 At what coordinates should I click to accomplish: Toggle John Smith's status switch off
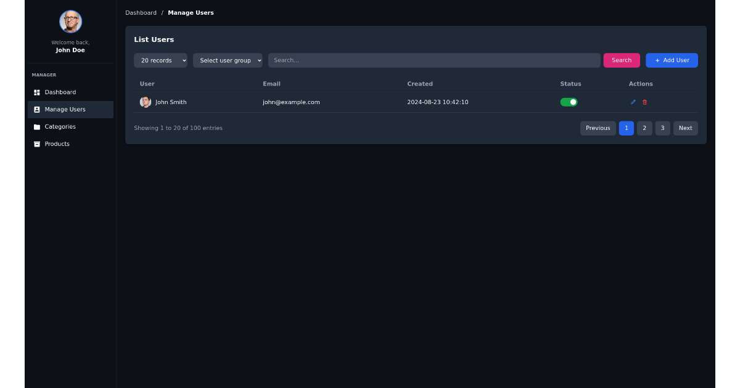point(569,102)
